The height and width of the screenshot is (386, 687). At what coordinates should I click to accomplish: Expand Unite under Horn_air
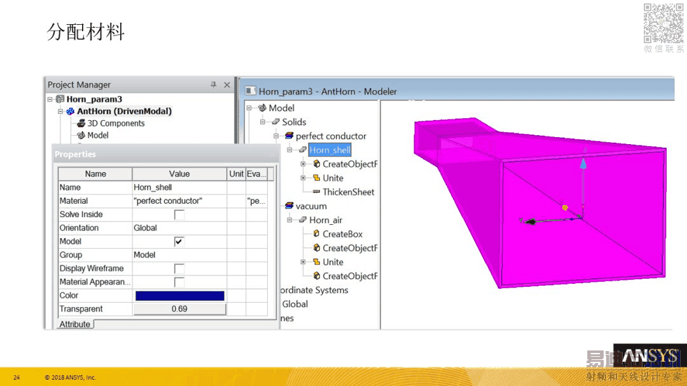303,262
